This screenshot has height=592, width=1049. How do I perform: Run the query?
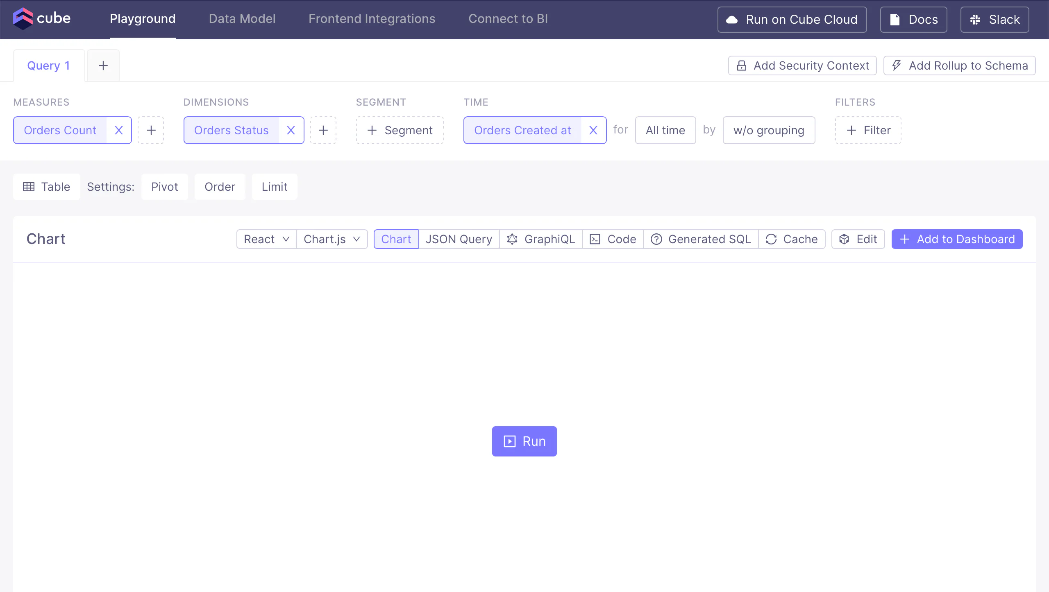pos(524,441)
